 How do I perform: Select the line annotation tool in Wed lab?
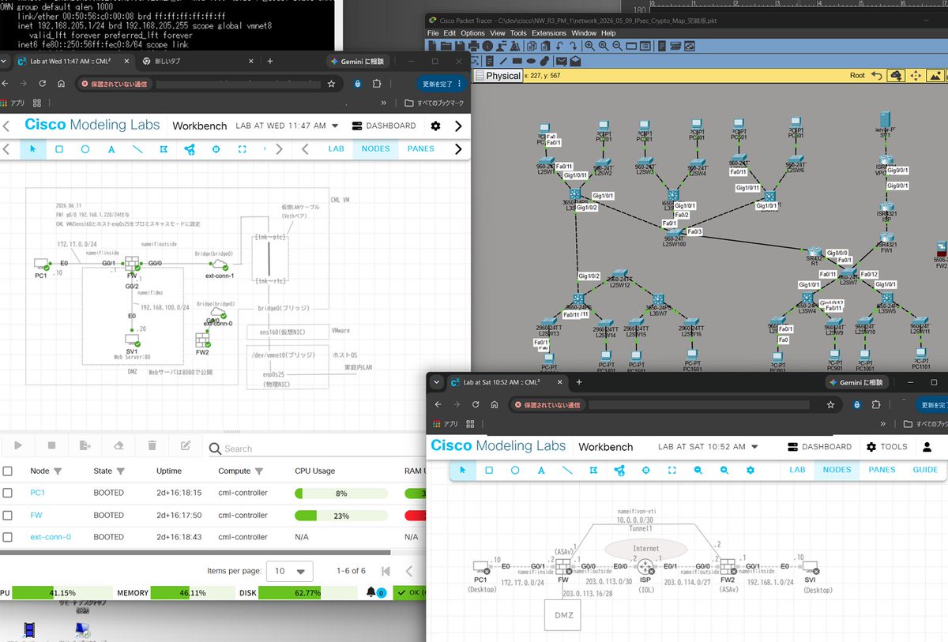click(x=137, y=148)
